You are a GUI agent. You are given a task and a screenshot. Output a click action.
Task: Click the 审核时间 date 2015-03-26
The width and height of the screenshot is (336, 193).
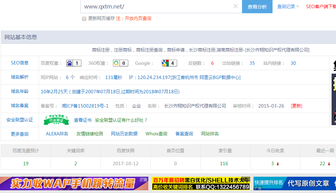click(x=271, y=106)
